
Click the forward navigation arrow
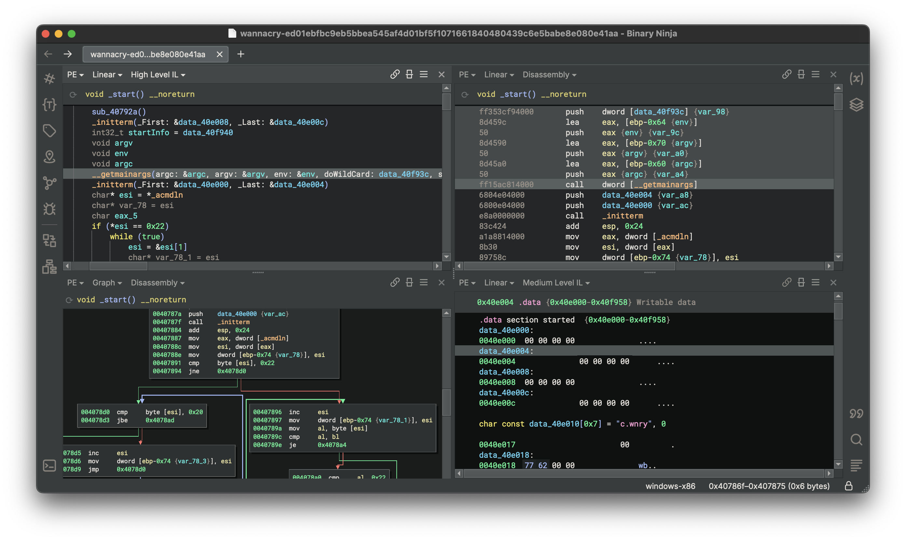coord(68,54)
